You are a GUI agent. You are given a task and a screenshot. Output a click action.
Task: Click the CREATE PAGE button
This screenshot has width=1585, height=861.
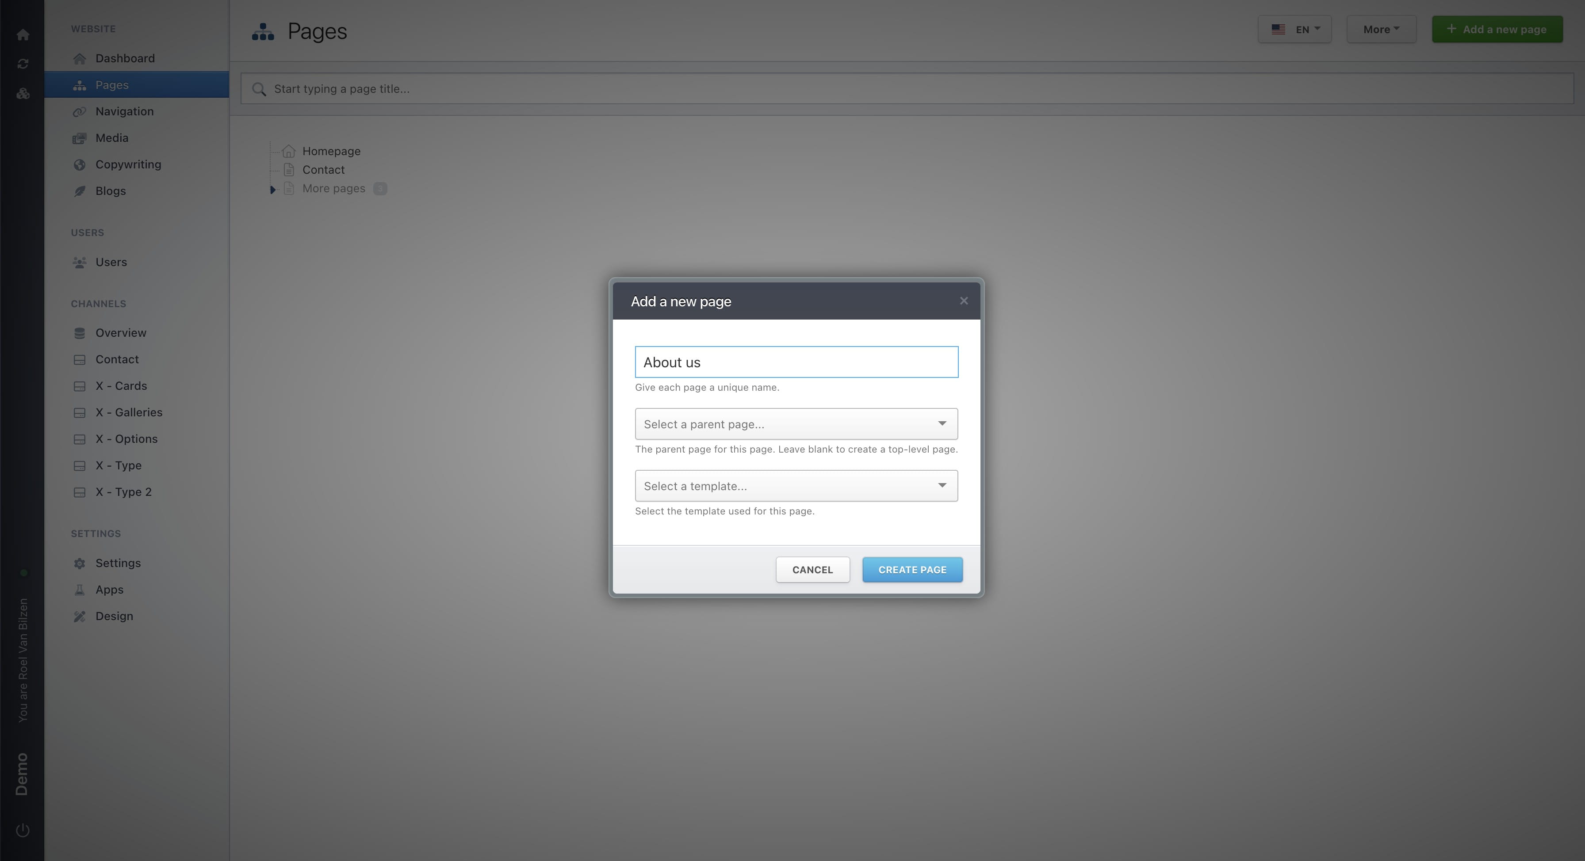912,569
